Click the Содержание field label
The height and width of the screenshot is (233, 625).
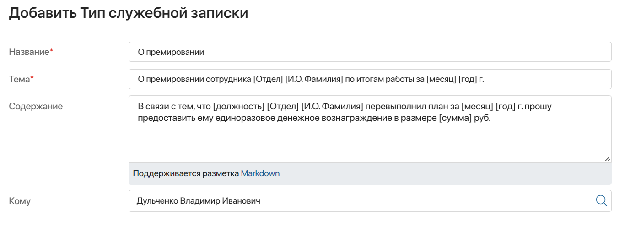tap(36, 106)
